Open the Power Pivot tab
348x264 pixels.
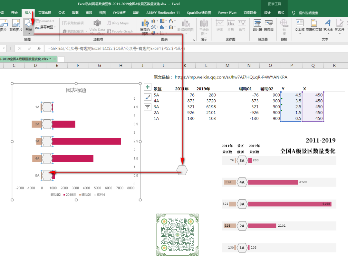tap(227, 13)
